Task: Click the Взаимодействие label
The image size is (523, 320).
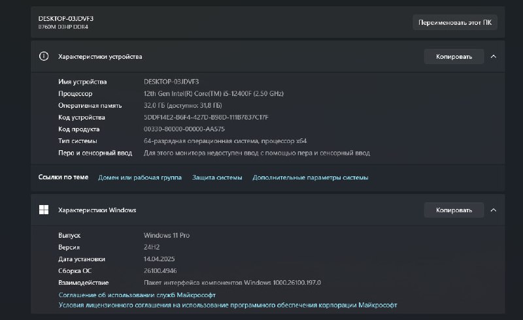Action: click(84, 283)
